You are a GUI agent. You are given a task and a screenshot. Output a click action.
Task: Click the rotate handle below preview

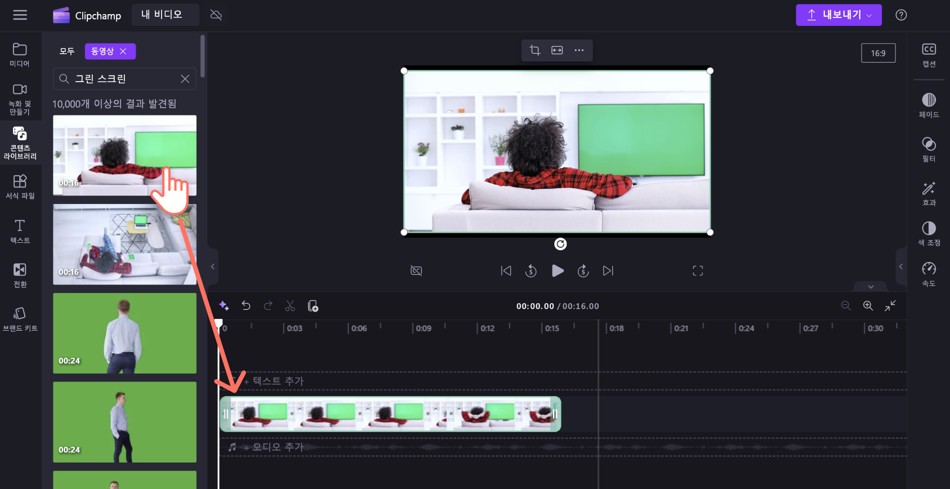[x=560, y=244]
